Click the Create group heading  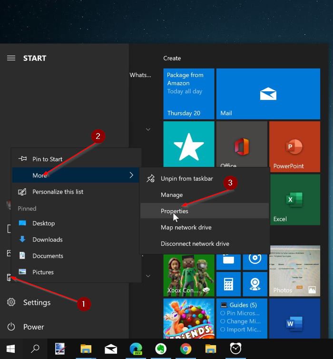(172, 58)
